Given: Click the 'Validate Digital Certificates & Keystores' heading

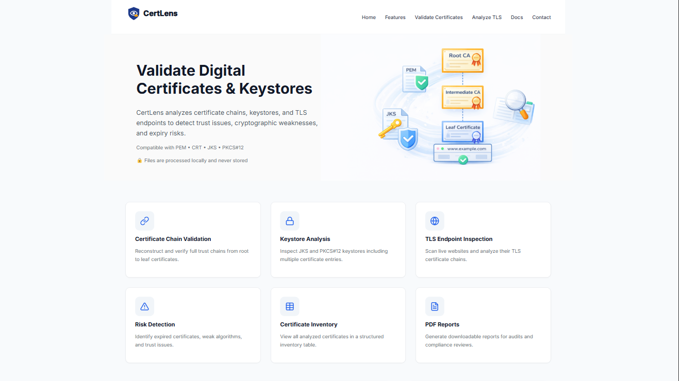Looking at the screenshot, I should 224,79.
